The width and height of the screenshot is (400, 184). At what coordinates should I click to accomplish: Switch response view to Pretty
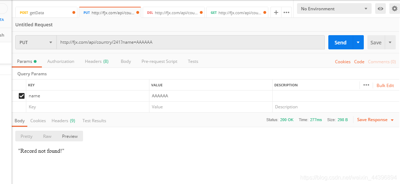pos(27,136)
